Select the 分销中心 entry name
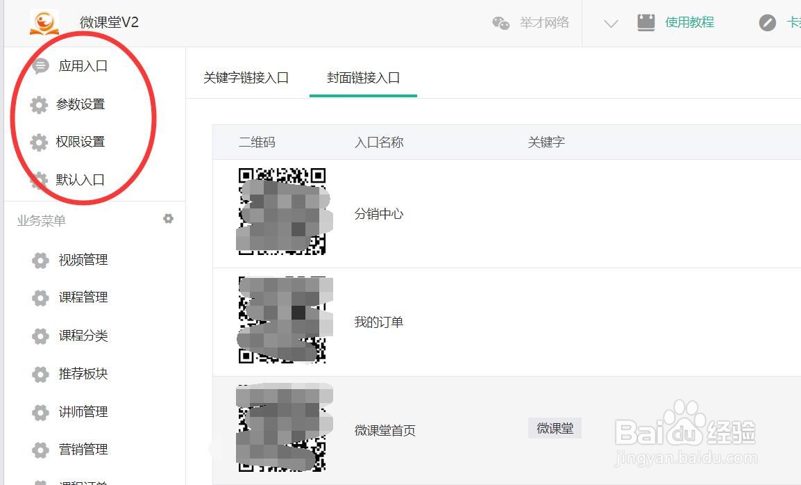801x485 pixels. [x=379, y=214]
